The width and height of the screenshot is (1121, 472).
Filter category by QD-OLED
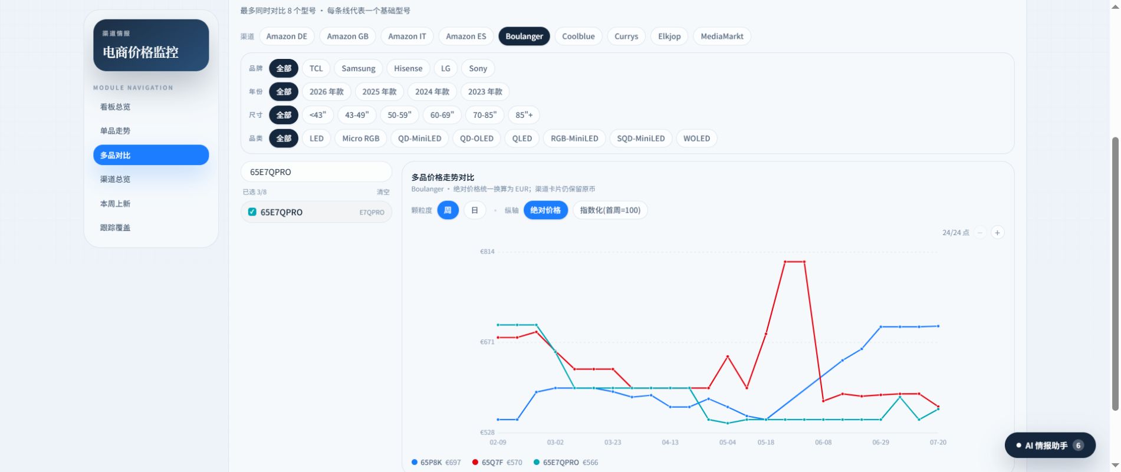[476, 138]
